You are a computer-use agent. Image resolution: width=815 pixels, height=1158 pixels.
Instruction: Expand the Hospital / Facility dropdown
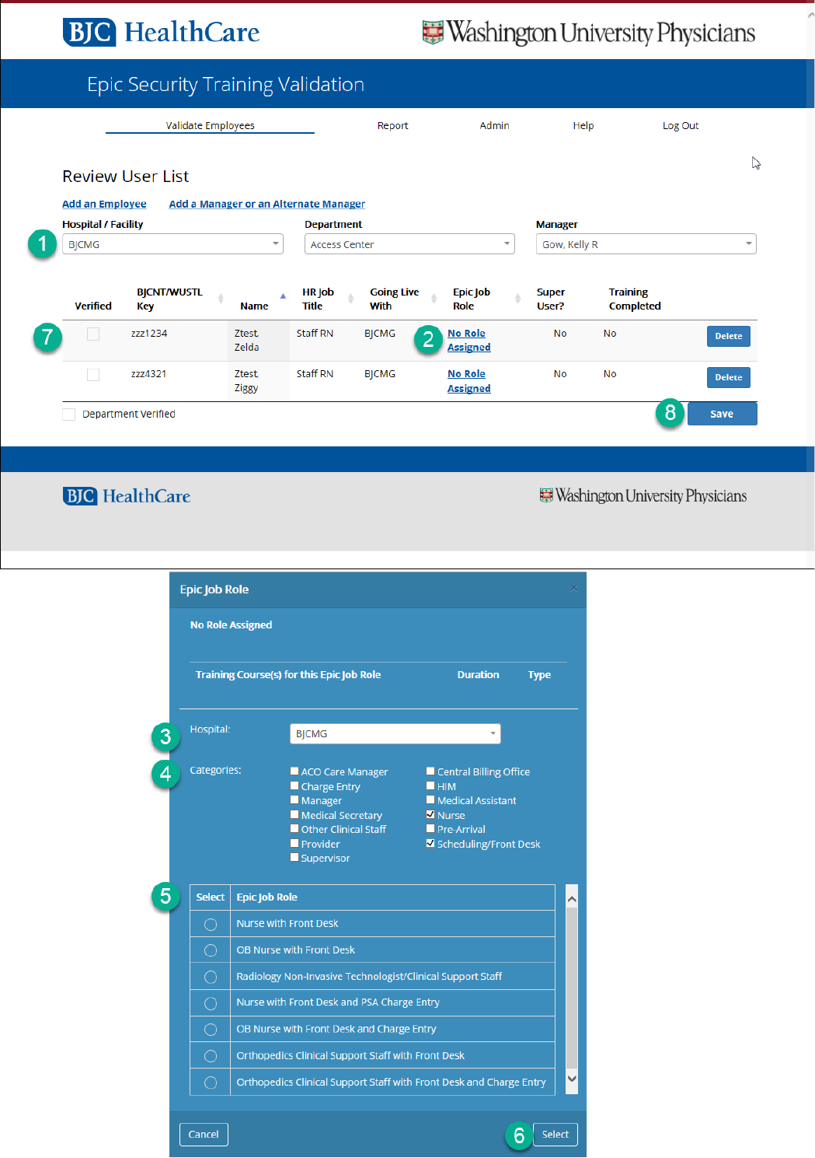coord(172,244)
